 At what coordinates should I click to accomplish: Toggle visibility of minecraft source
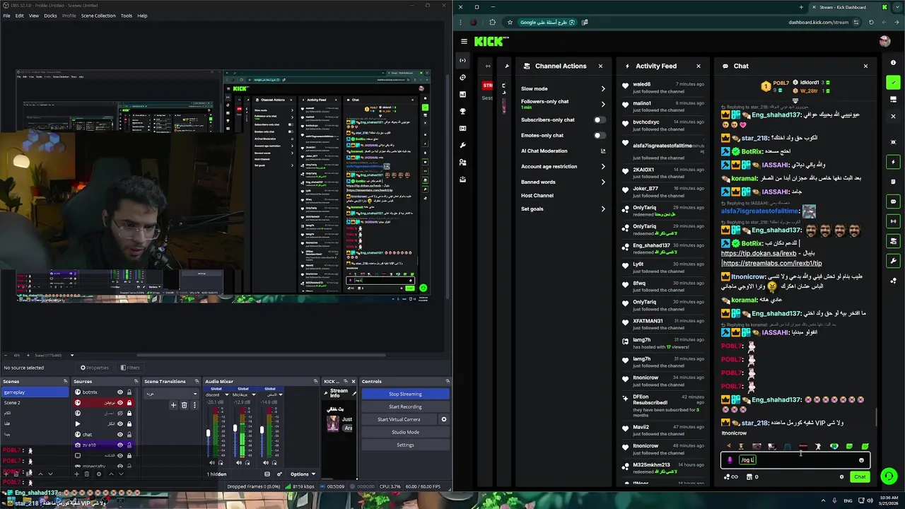coord(120,467)
